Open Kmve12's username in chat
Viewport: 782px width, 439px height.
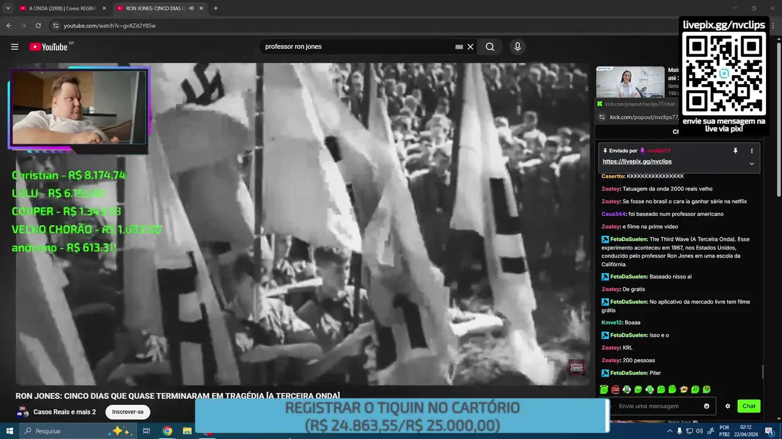click(x=612, y=323)
